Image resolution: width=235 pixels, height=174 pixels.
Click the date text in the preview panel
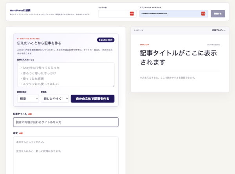213,45
